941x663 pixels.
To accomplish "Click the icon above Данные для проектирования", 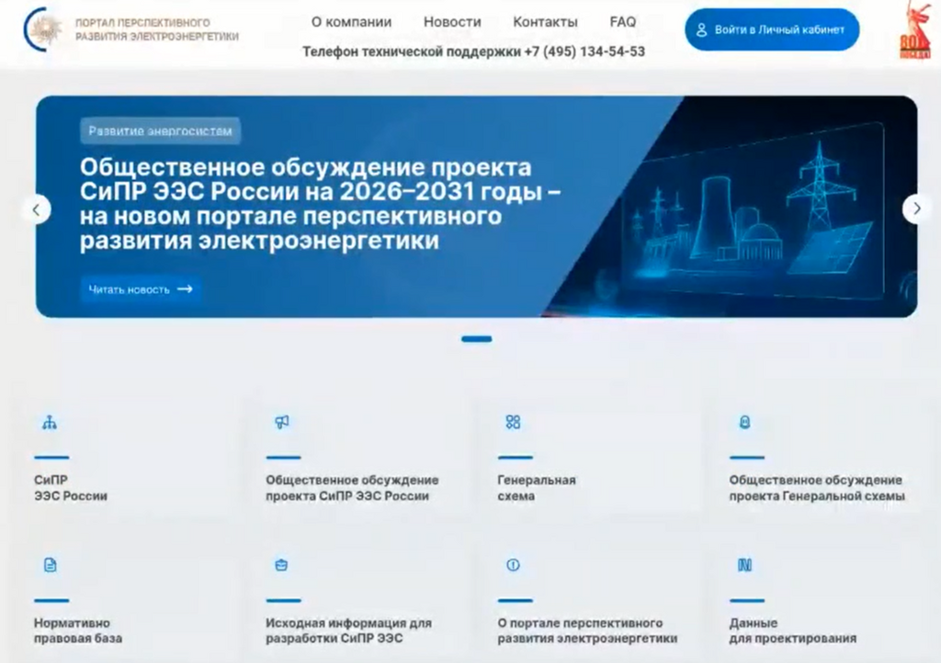I will pyautogui.click(x=745, y=565).
